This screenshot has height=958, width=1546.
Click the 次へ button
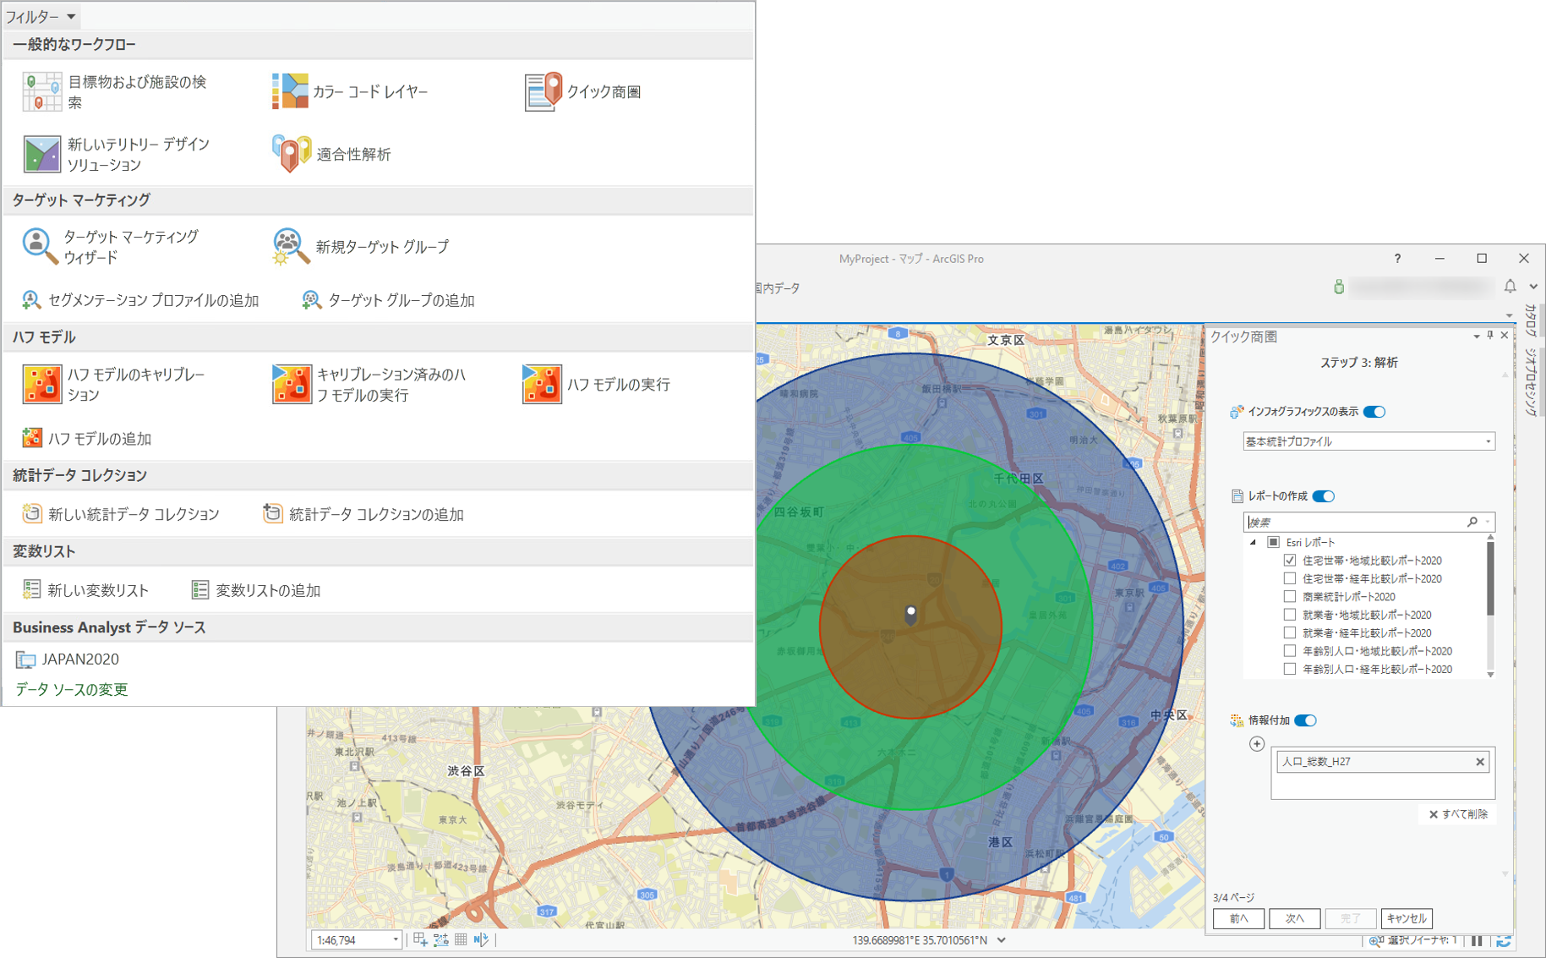click(1294, 918)
